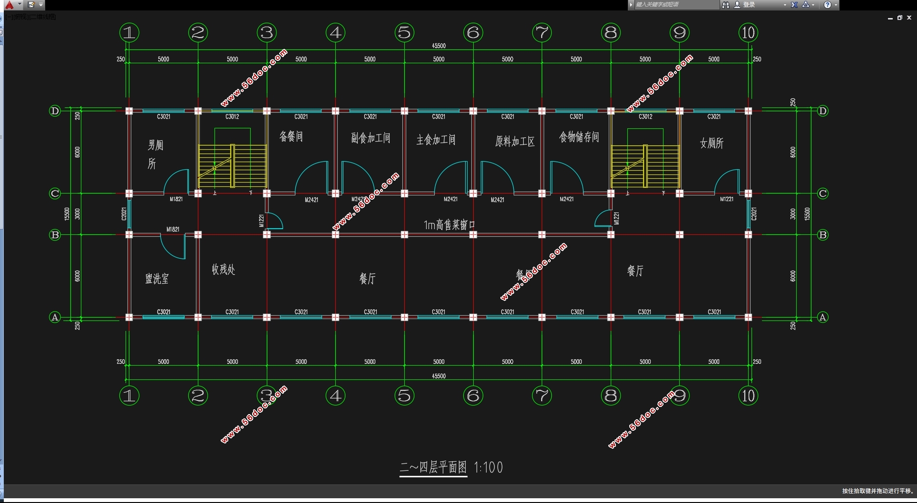Open Autodesk Exchange Apps X icon
This screenshot has height=503, width=917.
794,5
